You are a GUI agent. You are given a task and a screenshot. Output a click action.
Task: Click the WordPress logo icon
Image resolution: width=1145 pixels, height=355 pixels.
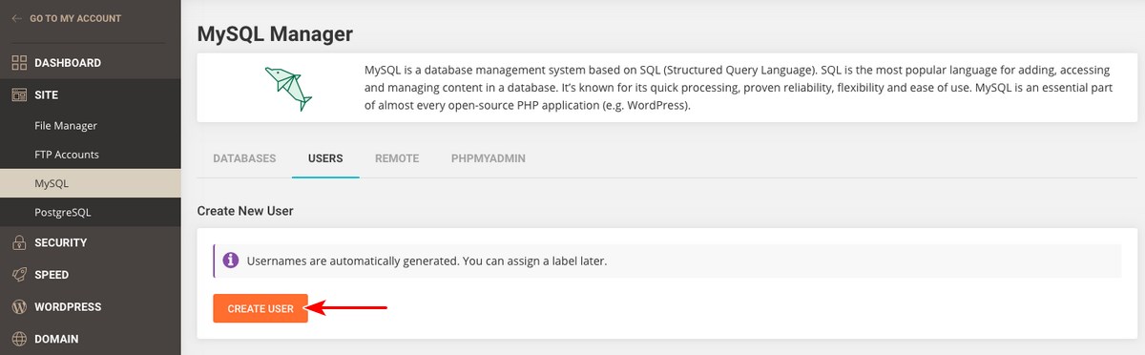click(x=18, y=307)
